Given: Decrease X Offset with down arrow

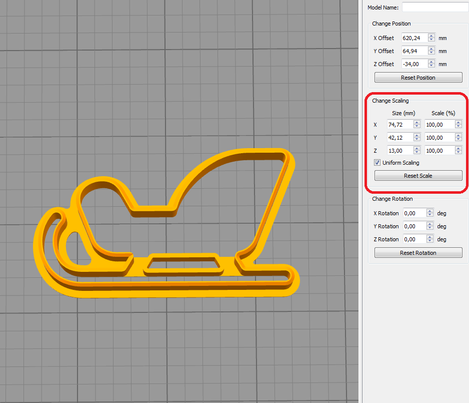Looking at the screenshot, I should (431, 40).
